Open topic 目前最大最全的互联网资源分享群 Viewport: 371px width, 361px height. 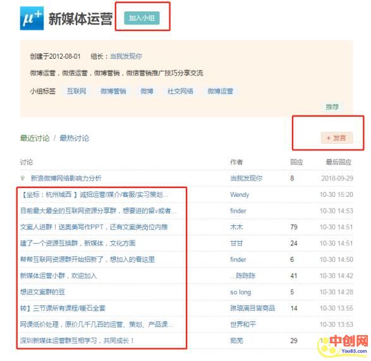tap(99, 211)
